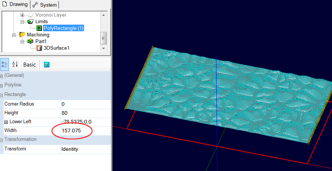The image size is (332, 171).
Task: Select the 3DSurface1 tree item
Action: (57, 48)
